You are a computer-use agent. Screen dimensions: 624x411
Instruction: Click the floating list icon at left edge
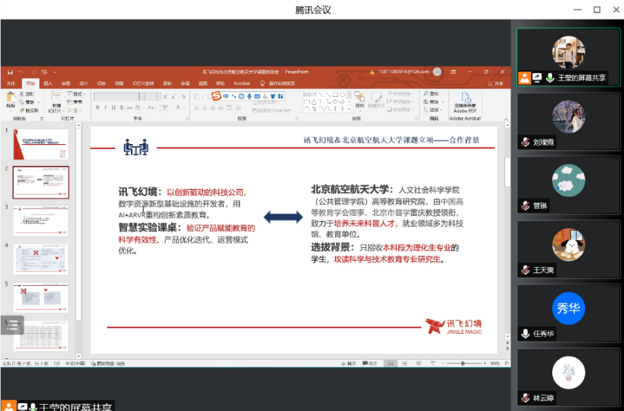coord(12,324)
